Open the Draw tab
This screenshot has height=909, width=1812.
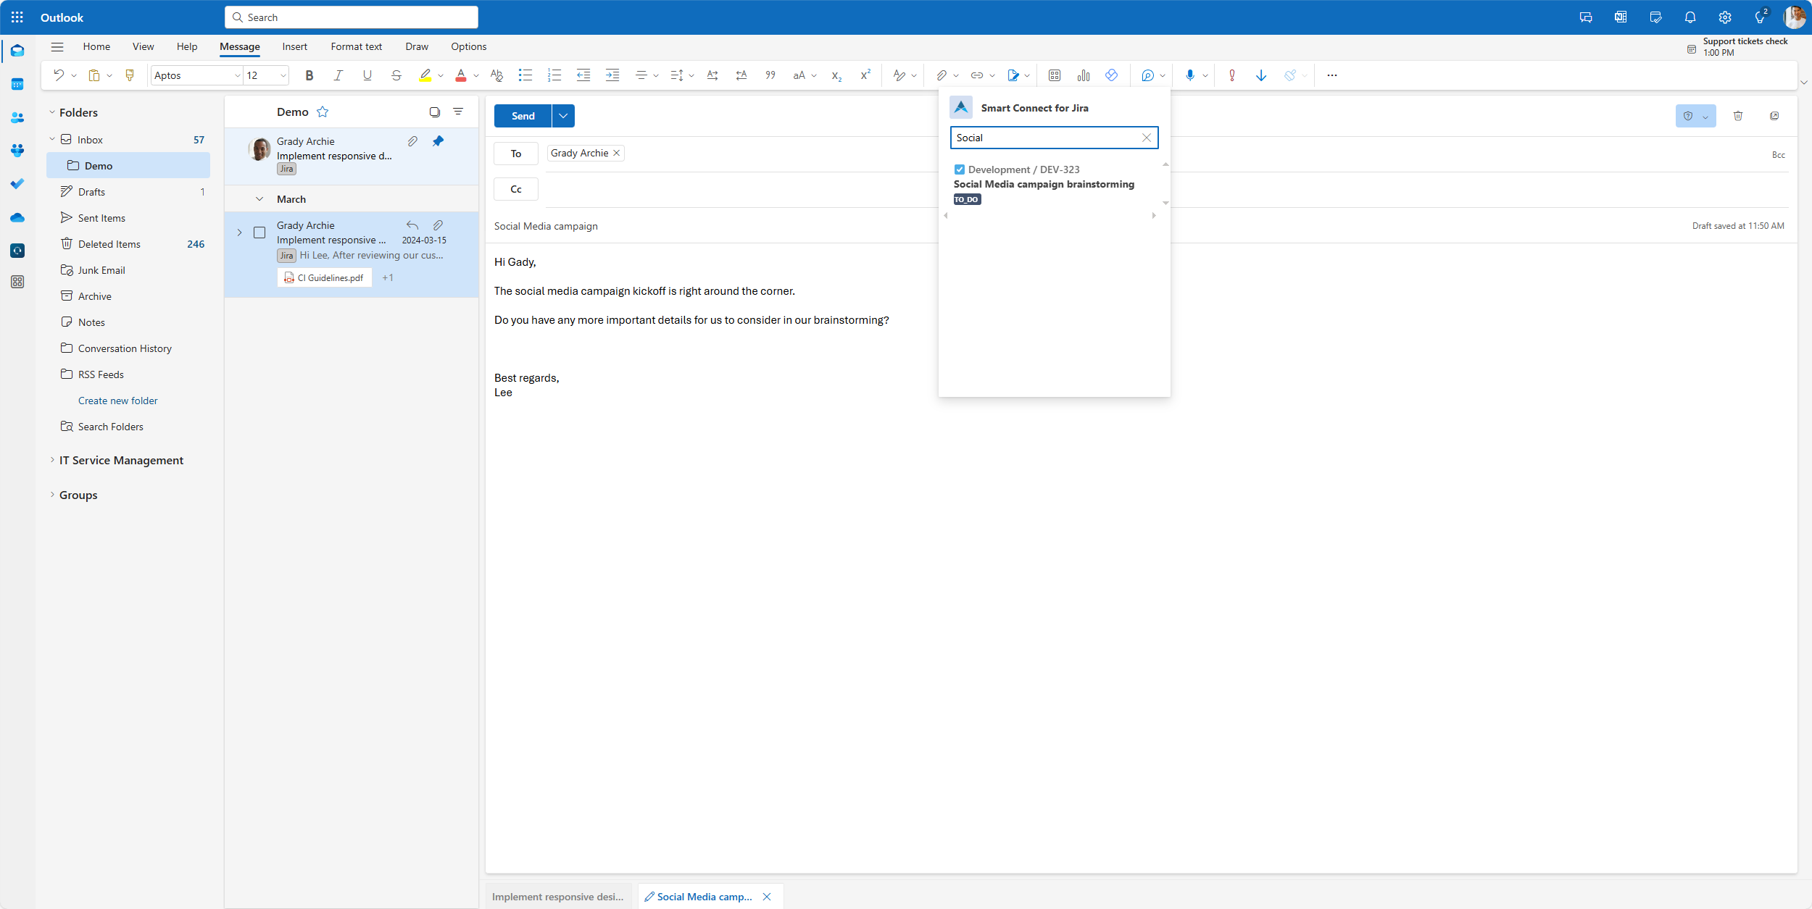(x=417, y=46)
